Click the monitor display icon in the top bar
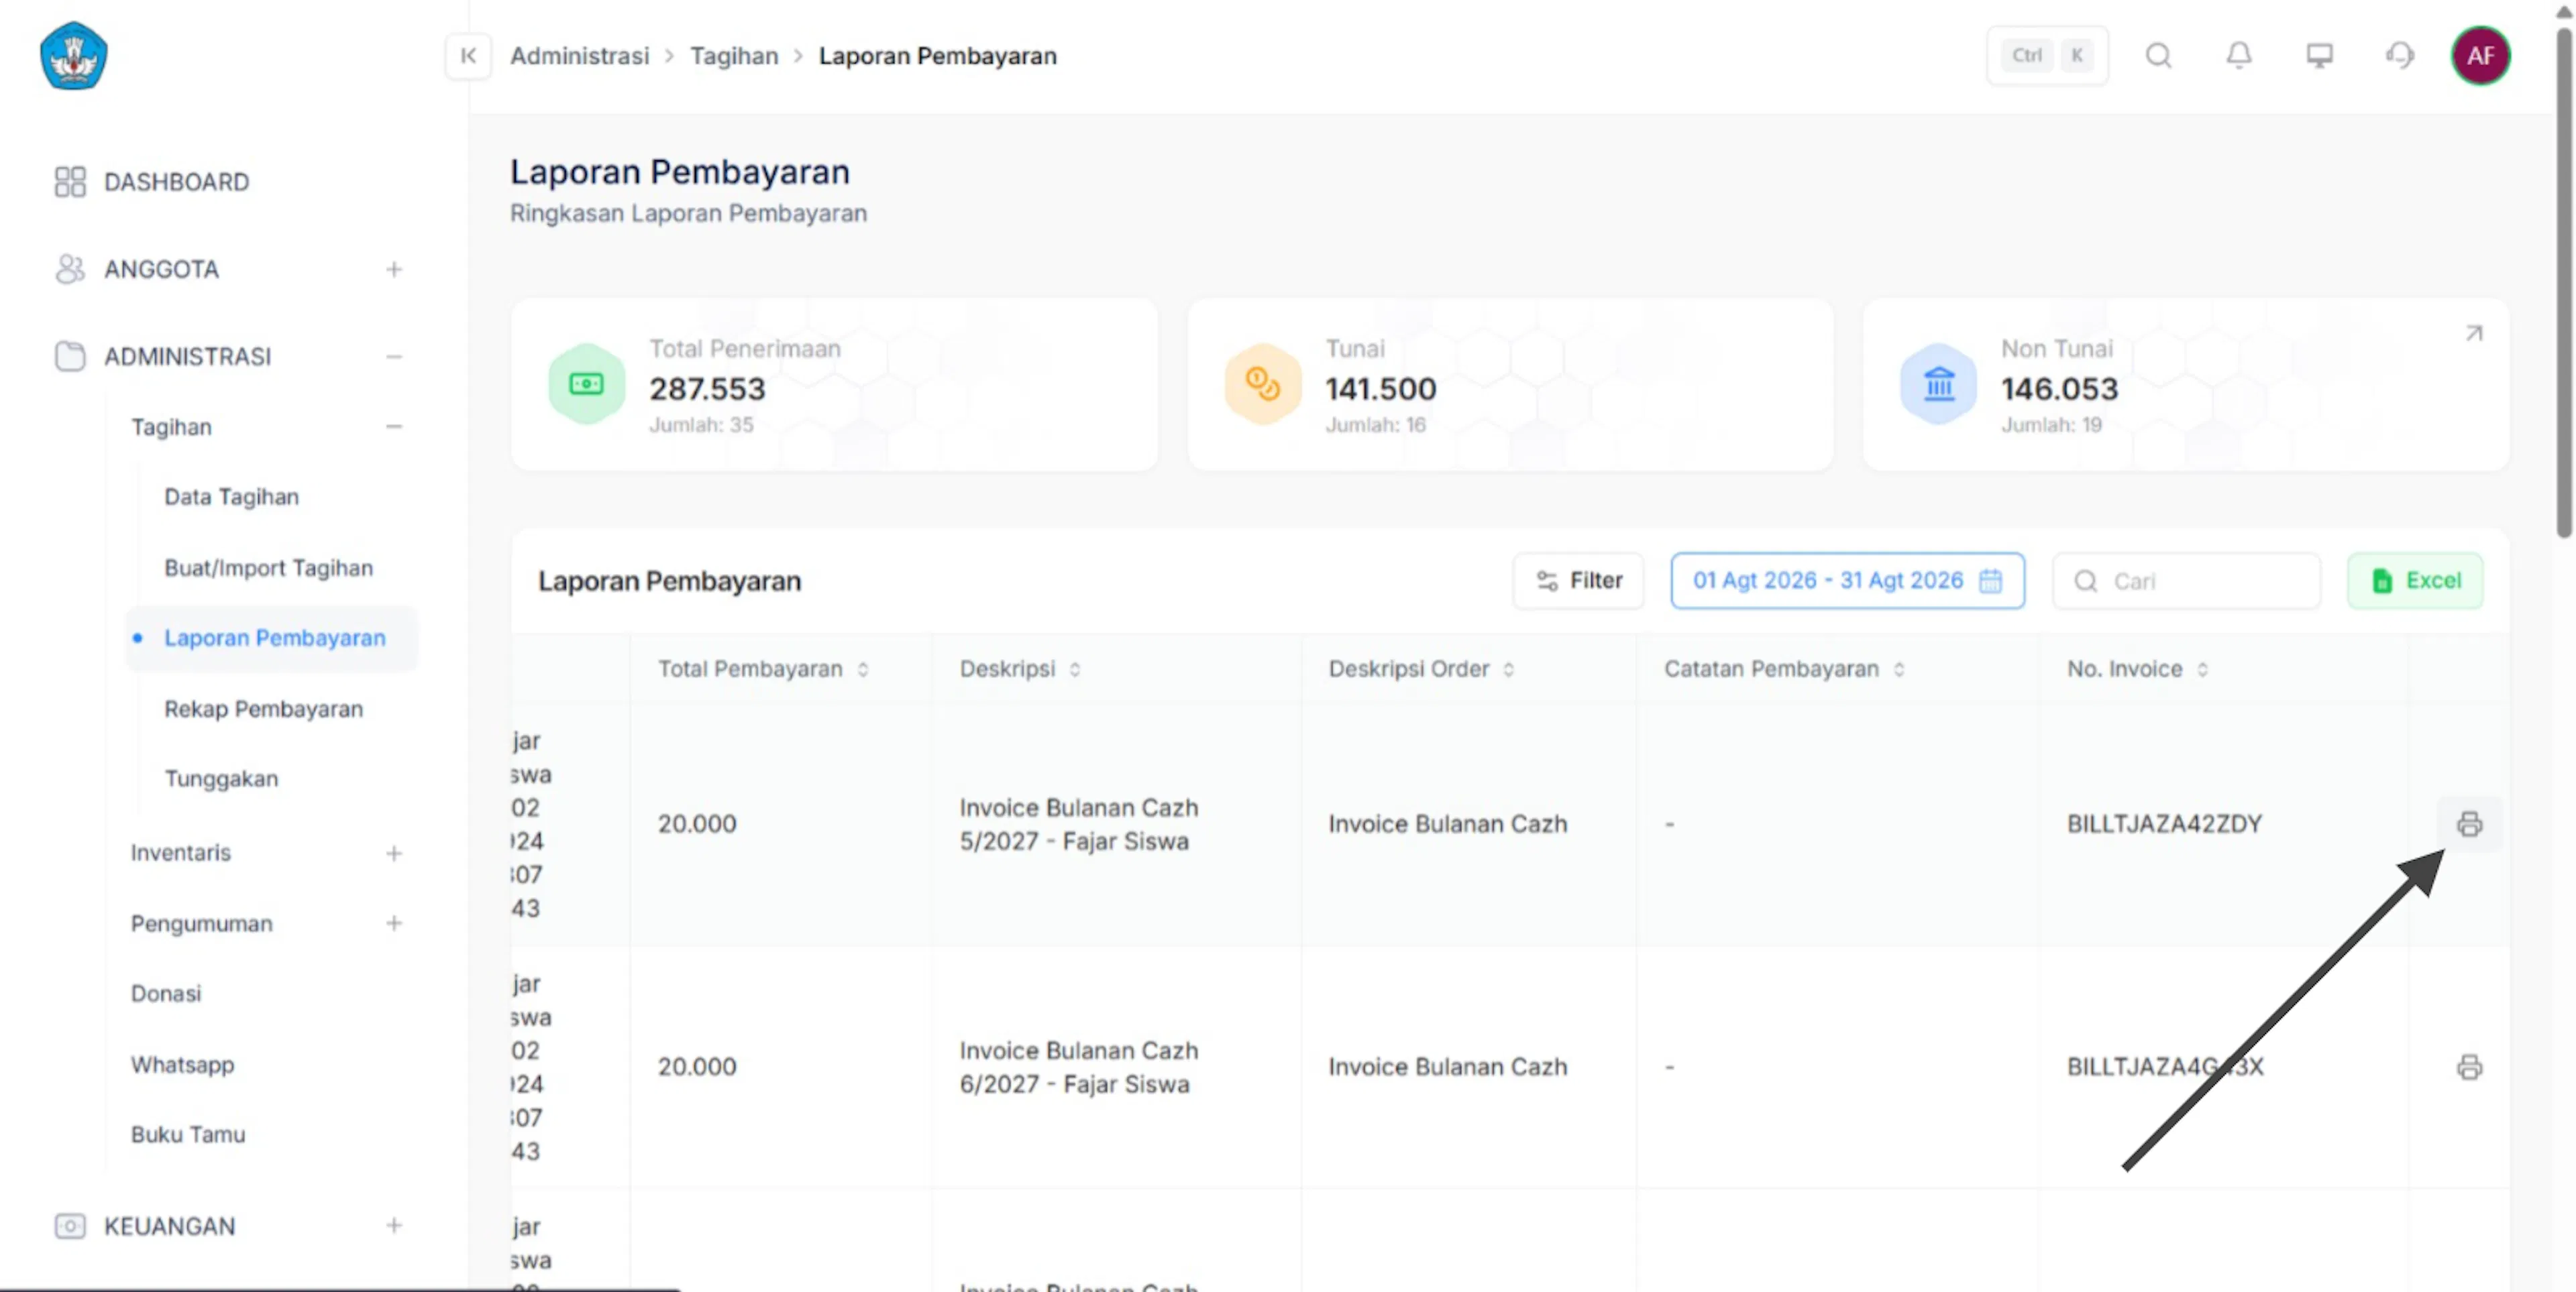The width and height of the screenshot is (2576, 1292). (x=2319, y=56)
